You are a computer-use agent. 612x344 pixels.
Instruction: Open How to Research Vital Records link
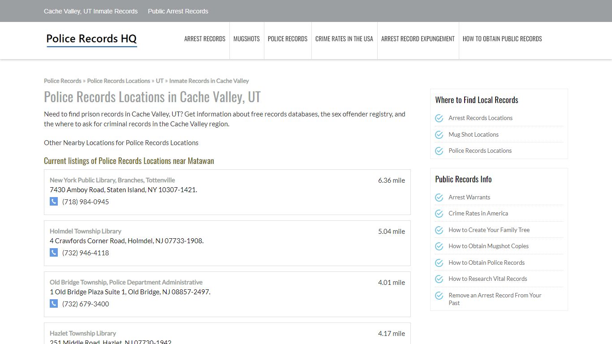pyautogui.click(x=487, y=279)
